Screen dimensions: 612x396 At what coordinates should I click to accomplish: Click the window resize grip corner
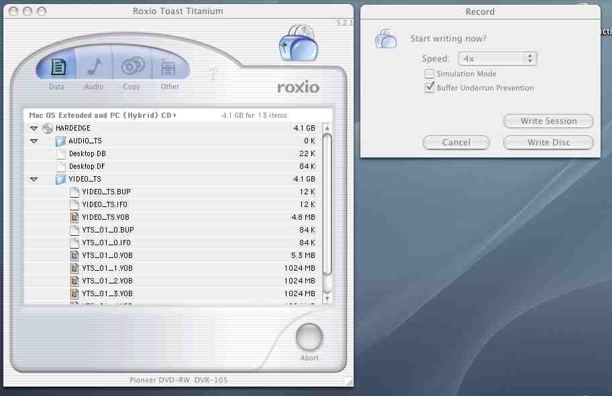point(349,383)
